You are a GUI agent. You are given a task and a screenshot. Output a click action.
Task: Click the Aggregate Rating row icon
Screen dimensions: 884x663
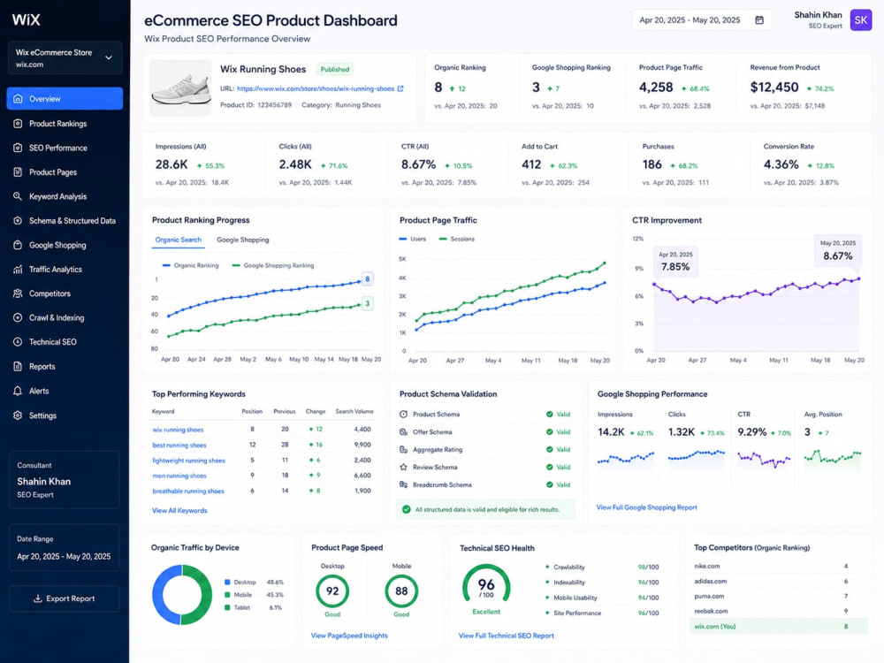(404, 449)
